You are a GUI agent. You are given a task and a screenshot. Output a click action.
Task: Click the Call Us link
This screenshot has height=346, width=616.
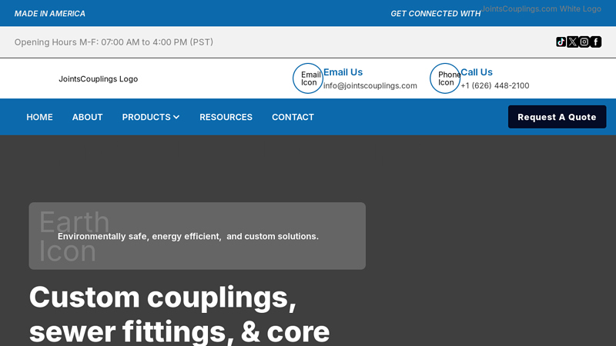tap(477, 72)
